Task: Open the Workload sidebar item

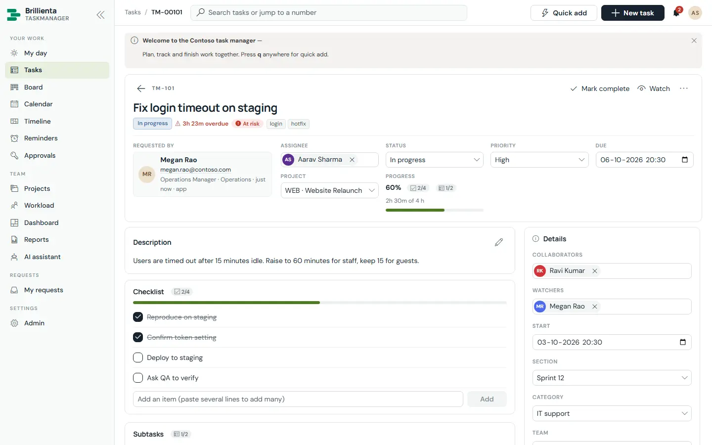Action: click(57, 205)
